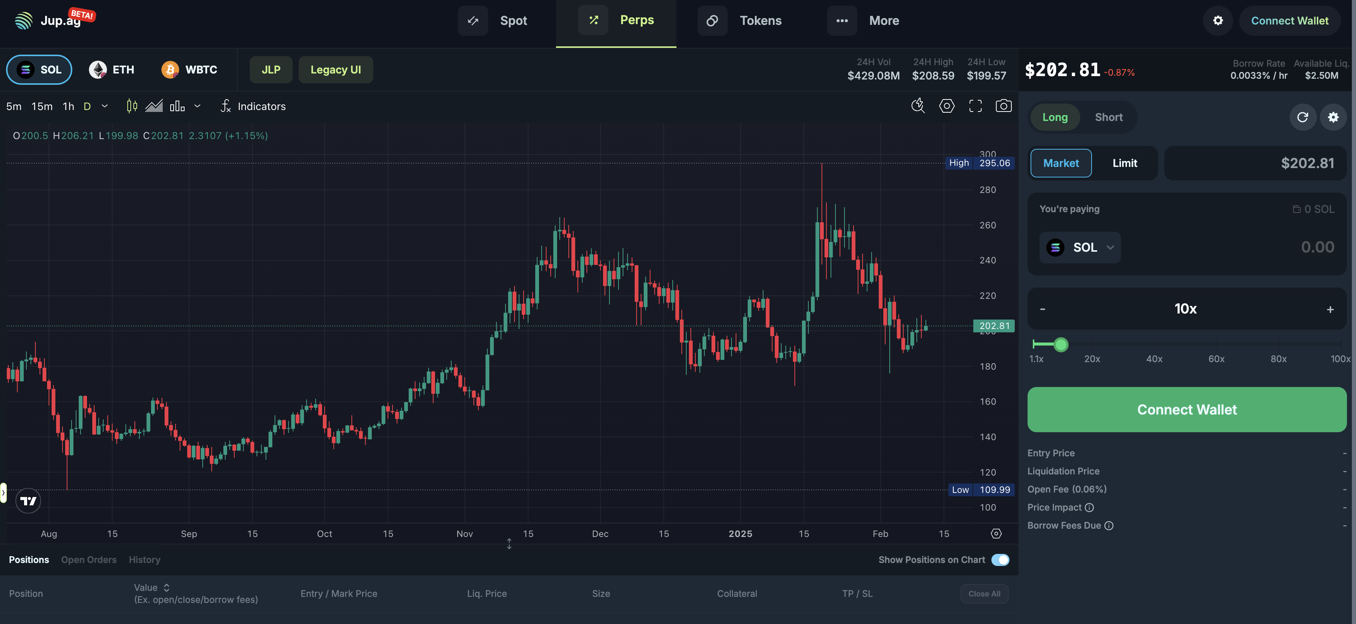Switch to Open Orders tab

(89, 560)
